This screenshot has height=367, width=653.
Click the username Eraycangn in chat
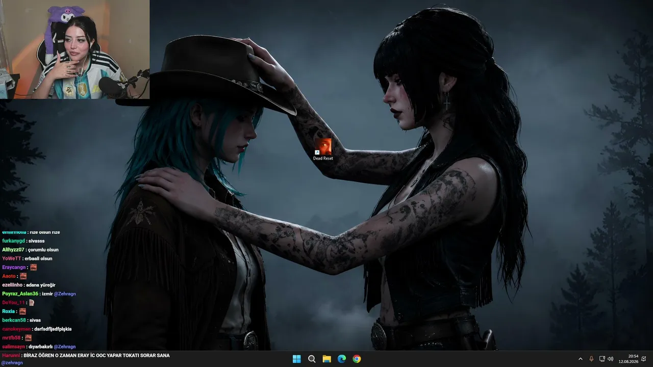point(14,267)
